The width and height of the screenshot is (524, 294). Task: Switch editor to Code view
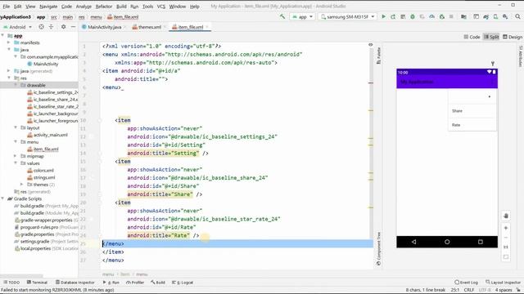[x=472, y=37]
